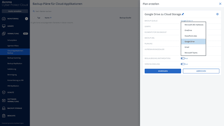The width and height of the screenshot is (224, 126).
Task: Click the Geräte row label in plan
Action: tap(147, 26)
